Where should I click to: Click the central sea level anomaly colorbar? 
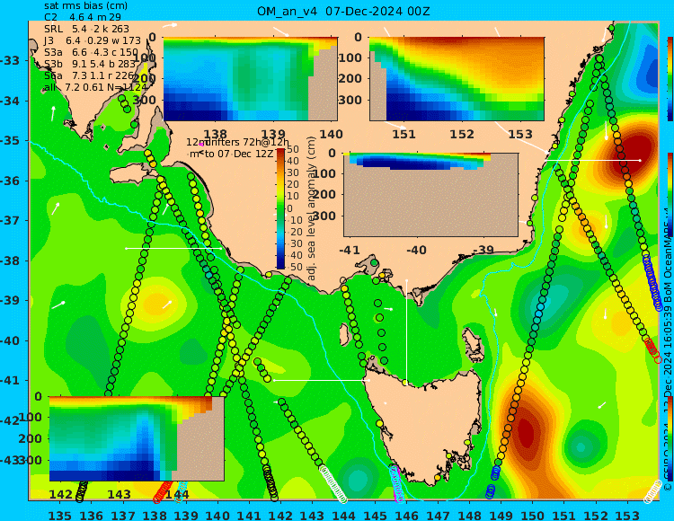[x=280, y=208]
